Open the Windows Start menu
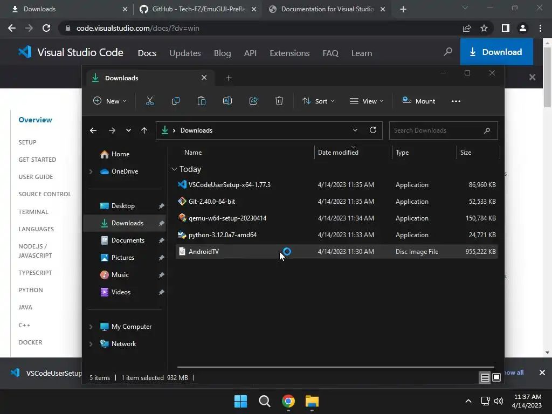The image size is (552, 414). tap(241, 401)
